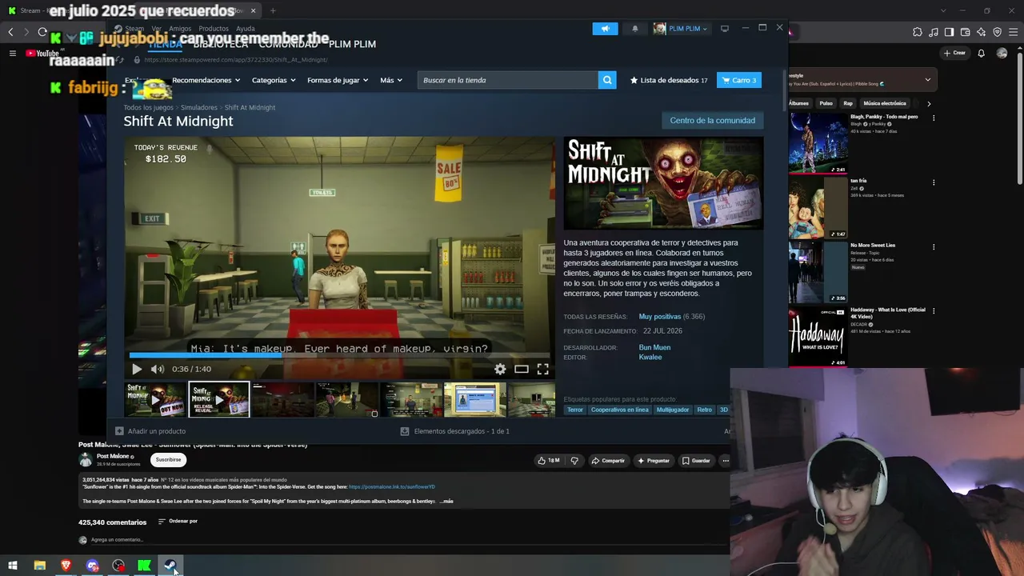Click the store search magnifier button

pos(608,80)
